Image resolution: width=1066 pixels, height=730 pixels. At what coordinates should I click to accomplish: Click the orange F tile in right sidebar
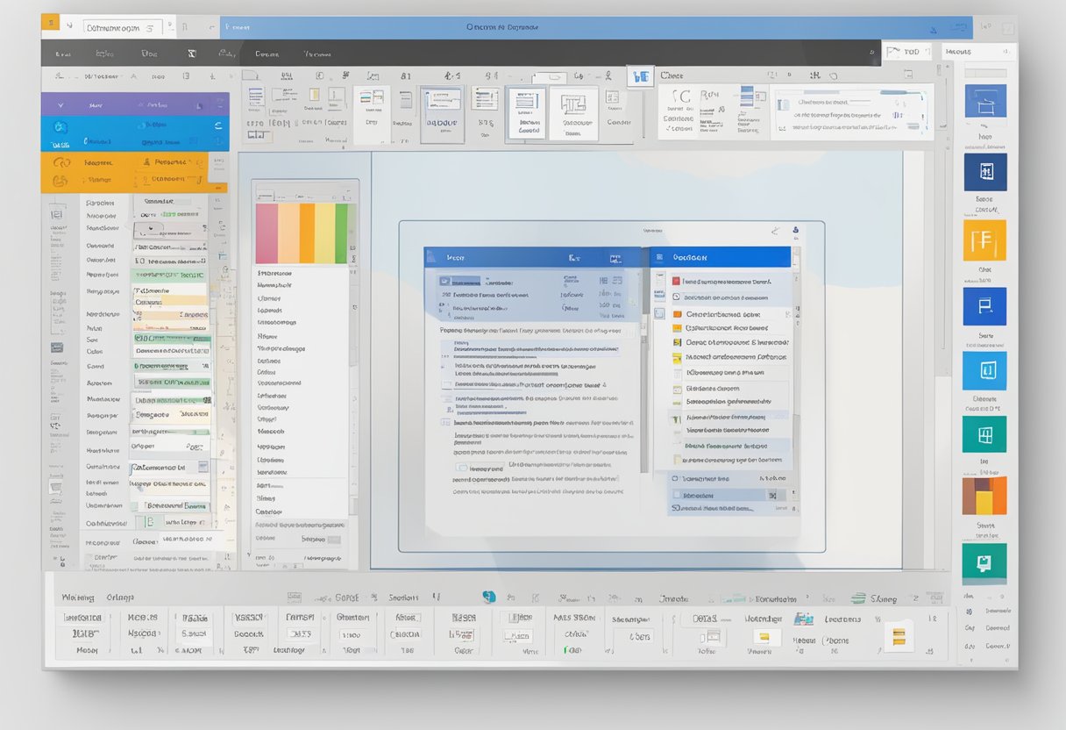984,240
